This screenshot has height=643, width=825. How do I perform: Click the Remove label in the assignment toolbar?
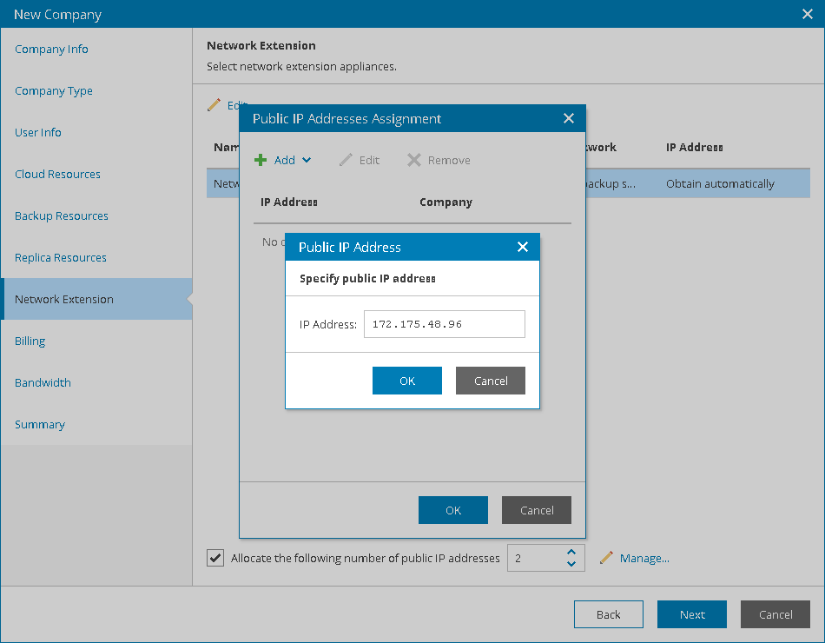click(x=449, y=160)
